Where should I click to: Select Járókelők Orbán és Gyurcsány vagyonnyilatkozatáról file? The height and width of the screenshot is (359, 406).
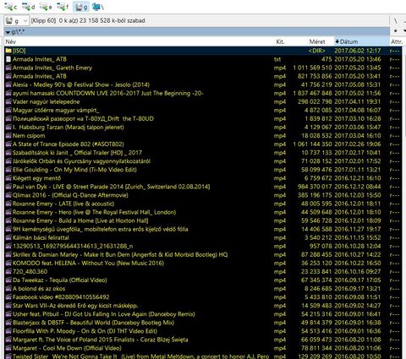81,161
